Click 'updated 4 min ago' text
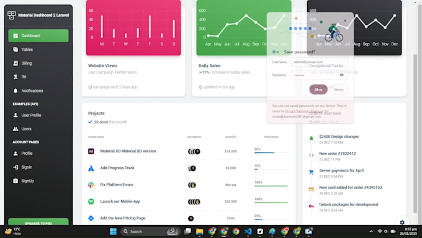This screenshot has width=422, height=238. tap(219, 87)
